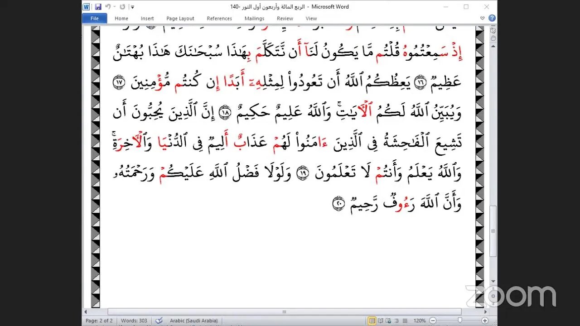Click the proofing errors check icon
Screen dimensions: 580x326
[x=159, y=321]
